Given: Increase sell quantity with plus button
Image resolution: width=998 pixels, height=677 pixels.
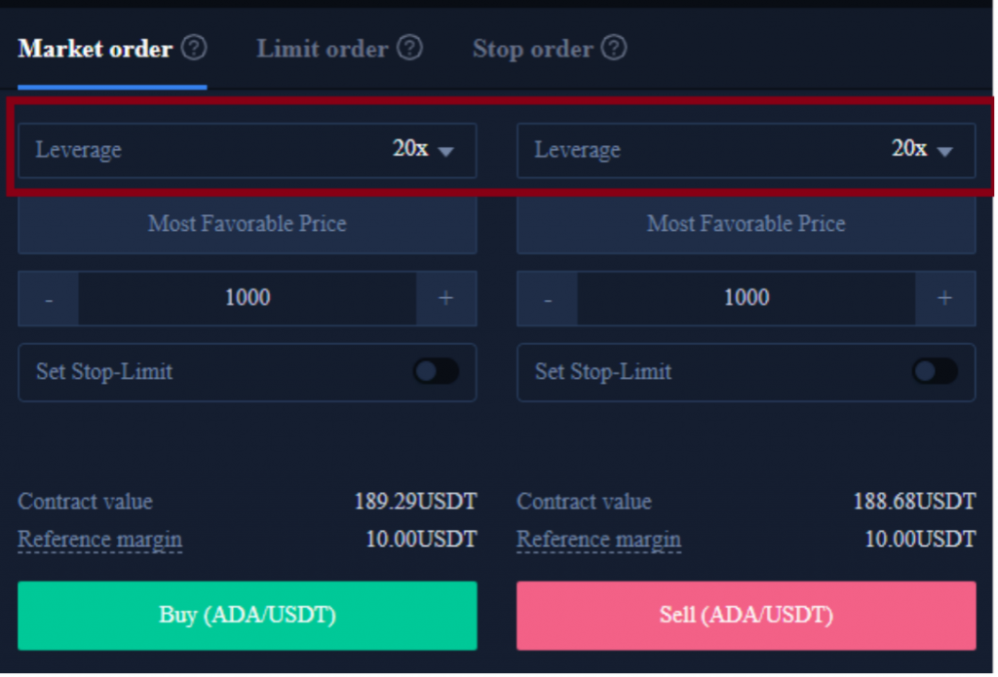Looking at the screenshot, I should [x=944, y=298].
